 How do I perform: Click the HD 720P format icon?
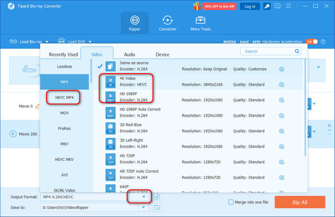pyautogui.click(x=111, y=159)
